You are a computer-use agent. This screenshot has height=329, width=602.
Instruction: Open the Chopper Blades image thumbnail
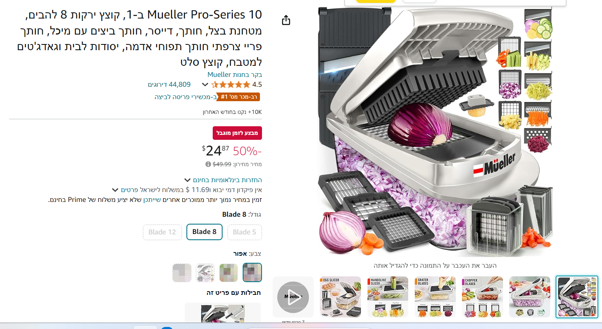482,297
